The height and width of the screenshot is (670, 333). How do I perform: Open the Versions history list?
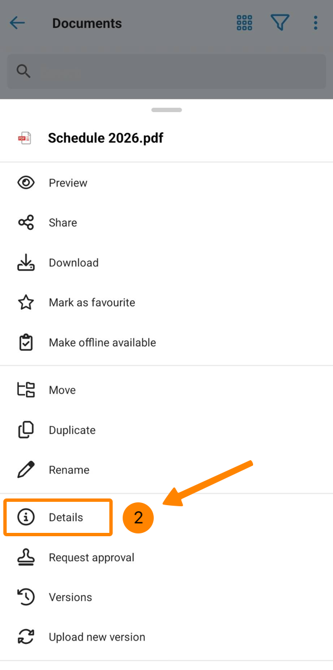[x=70, y=597]
